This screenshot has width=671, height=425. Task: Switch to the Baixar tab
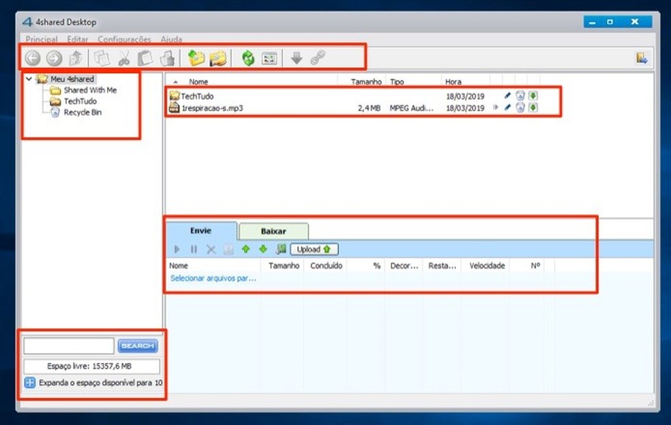(273, 231)
